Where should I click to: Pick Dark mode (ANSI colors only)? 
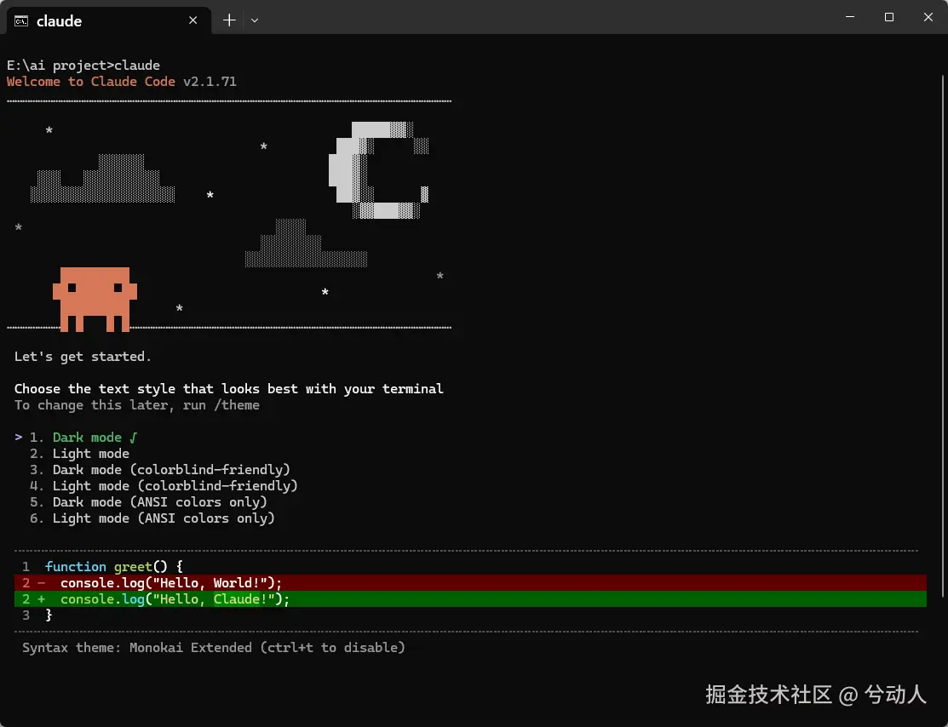[149, 502]
